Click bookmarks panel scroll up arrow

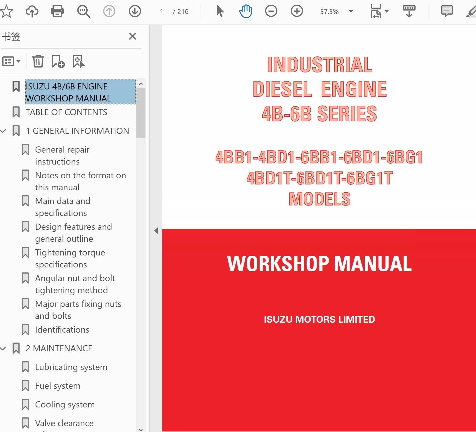coord(141,84)
